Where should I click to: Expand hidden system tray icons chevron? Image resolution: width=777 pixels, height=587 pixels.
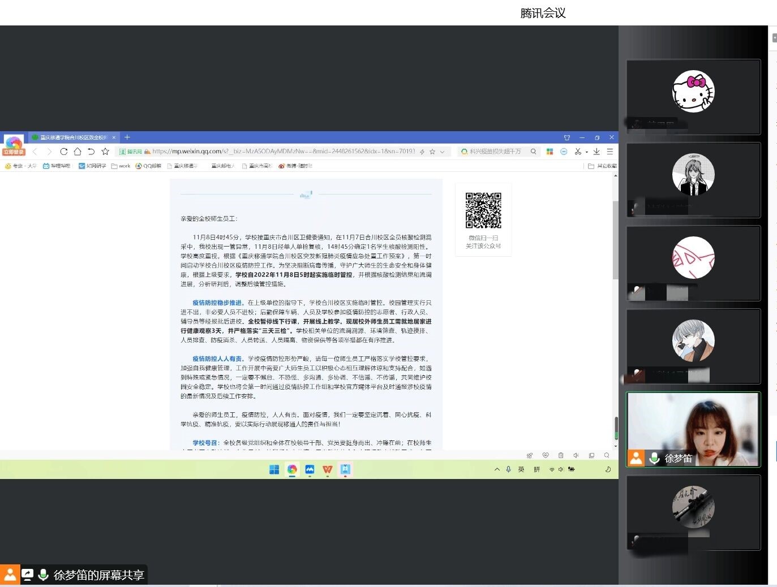(x=497, y=469)
